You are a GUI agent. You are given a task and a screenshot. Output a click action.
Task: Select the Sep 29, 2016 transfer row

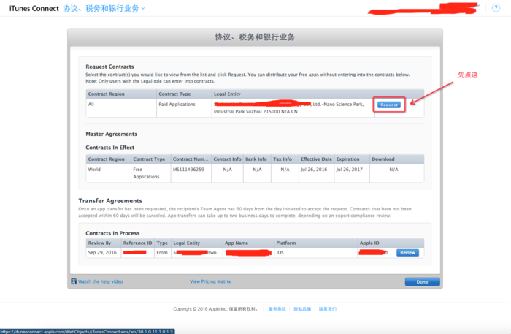tap(101, 253)
